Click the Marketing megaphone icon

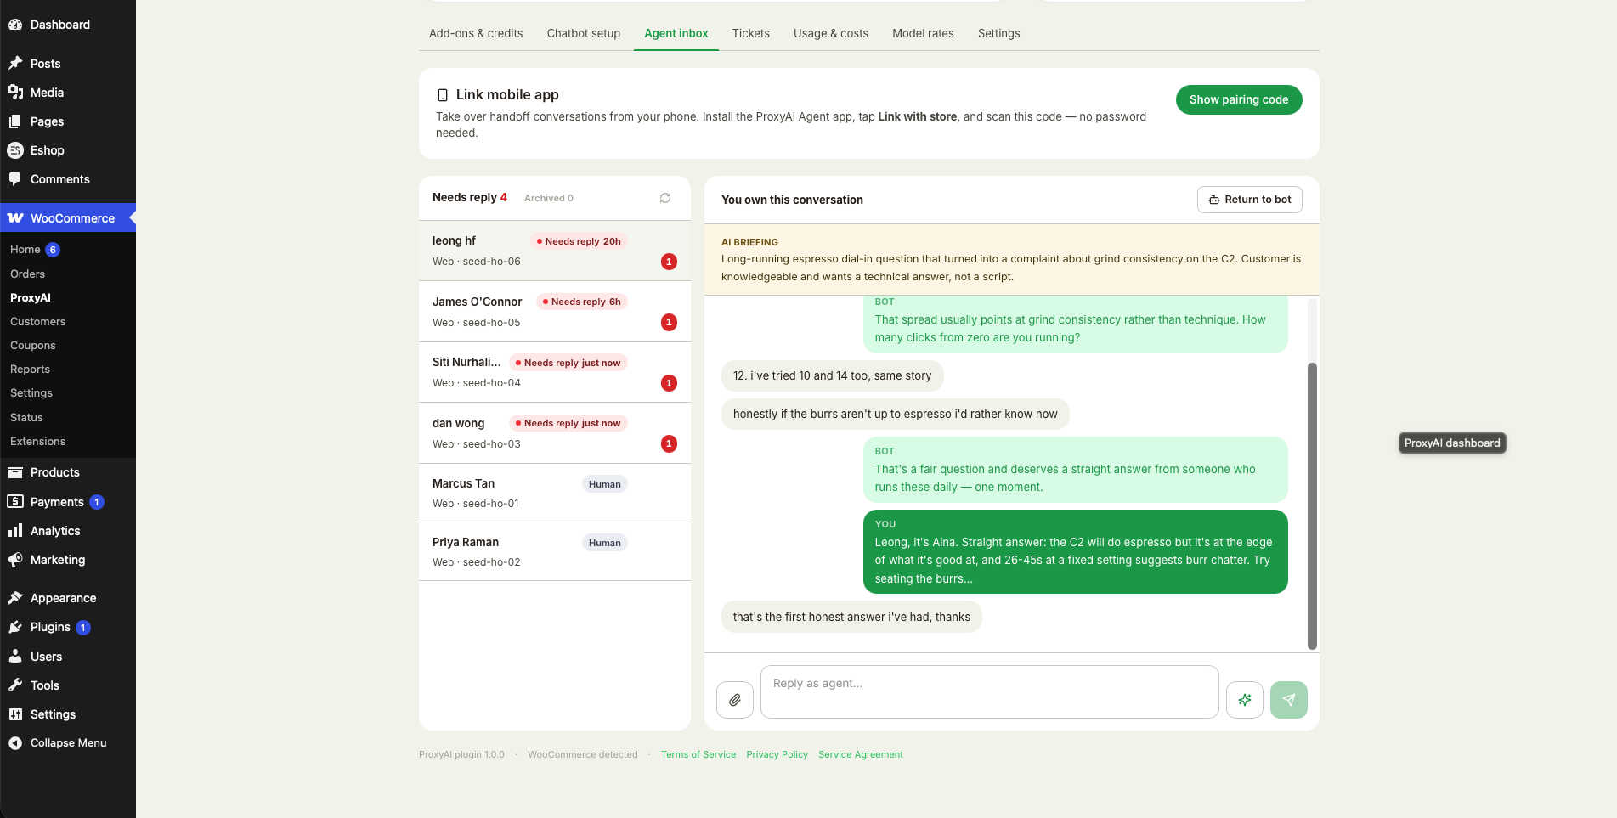(x=15, y=560)
